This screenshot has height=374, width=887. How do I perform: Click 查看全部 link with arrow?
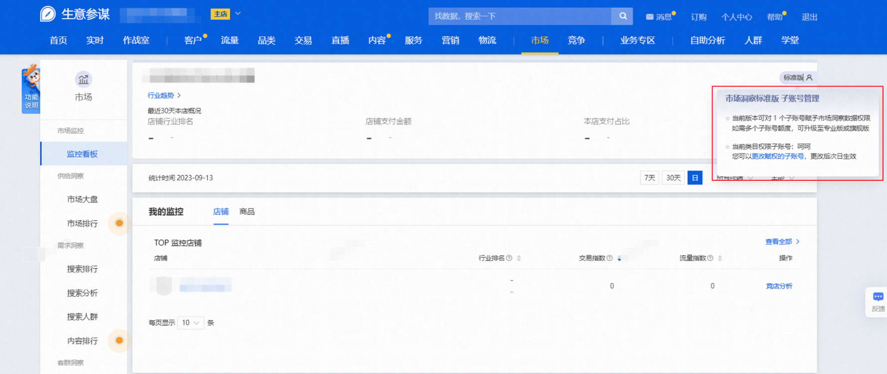tap(782, 242)
